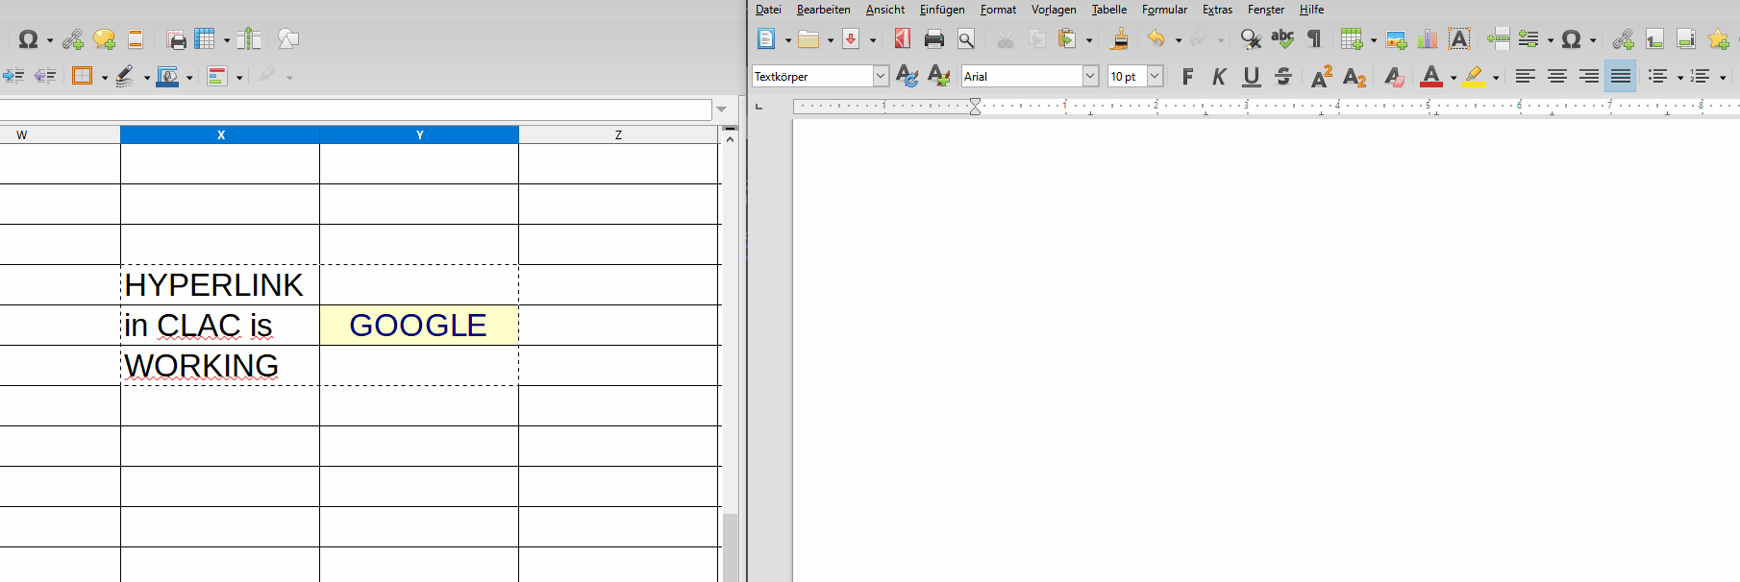
Task: Open the Tabelle menu
Action: pyautogui.click(x=1109, y=10)
